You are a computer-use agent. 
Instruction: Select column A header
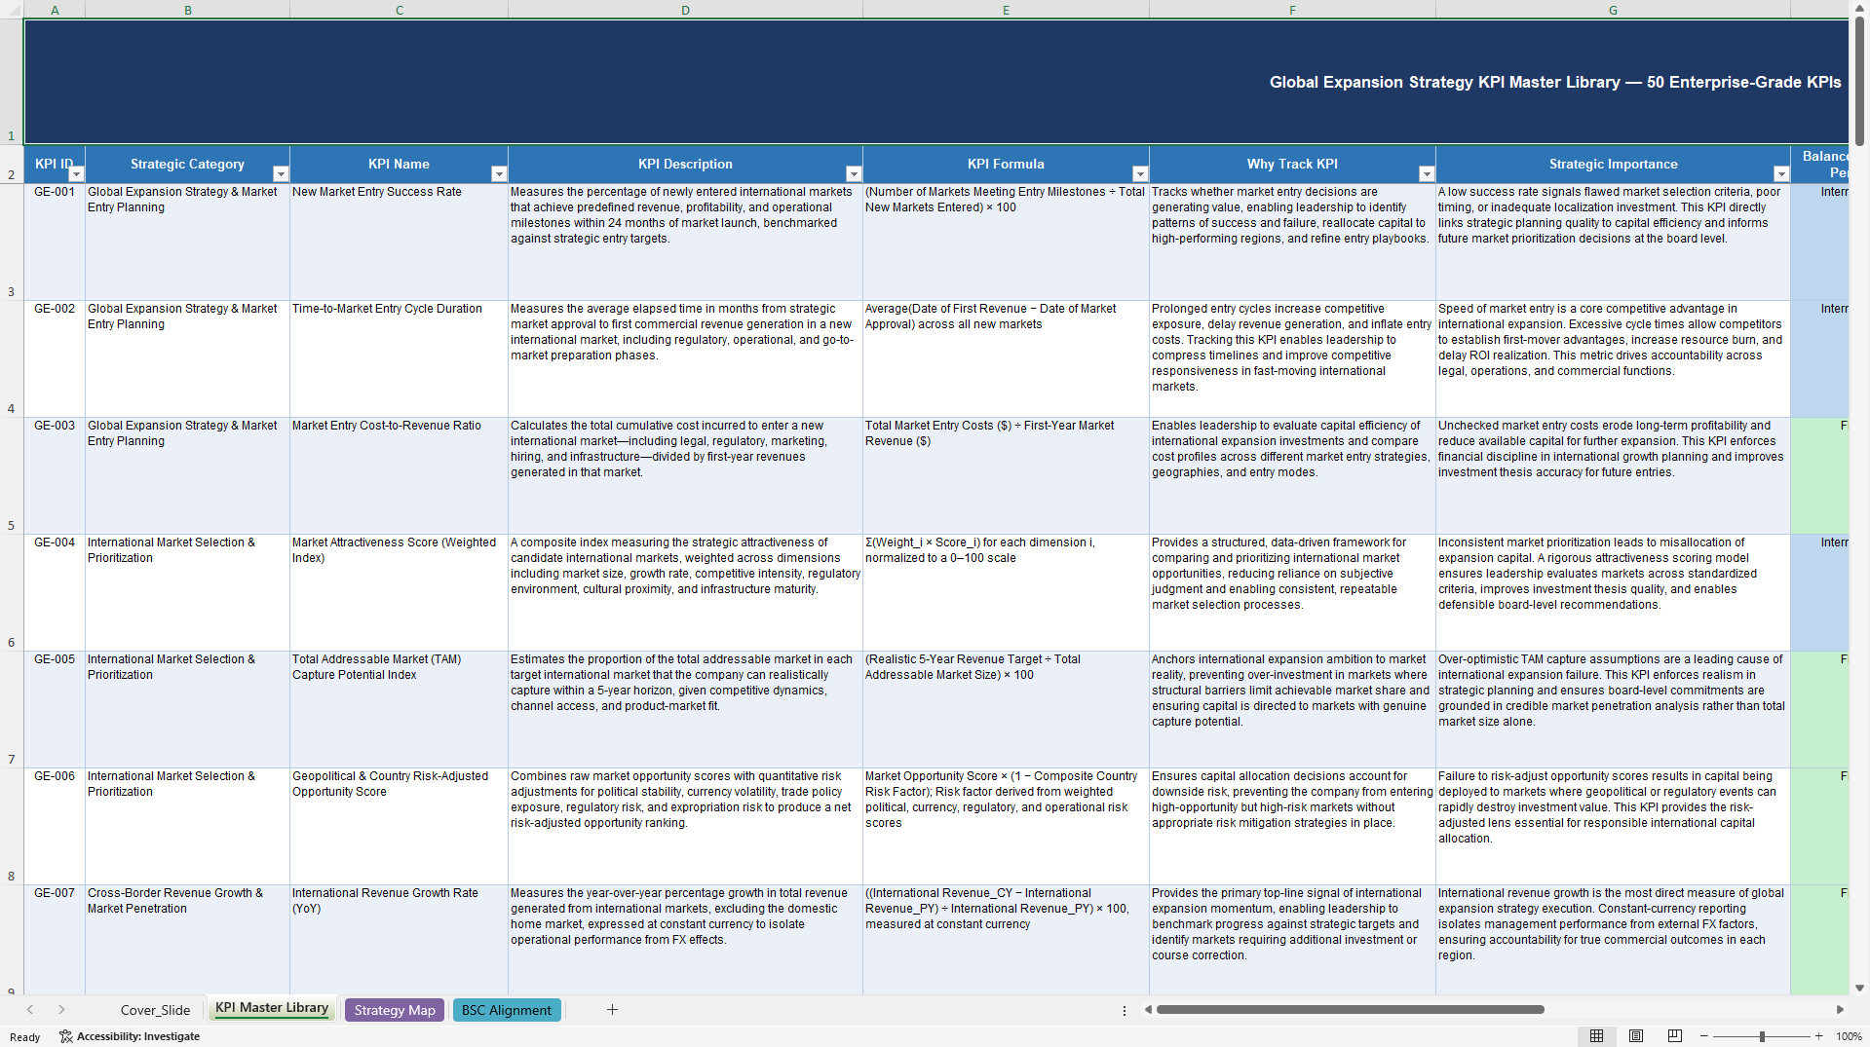tap(55, 10)
